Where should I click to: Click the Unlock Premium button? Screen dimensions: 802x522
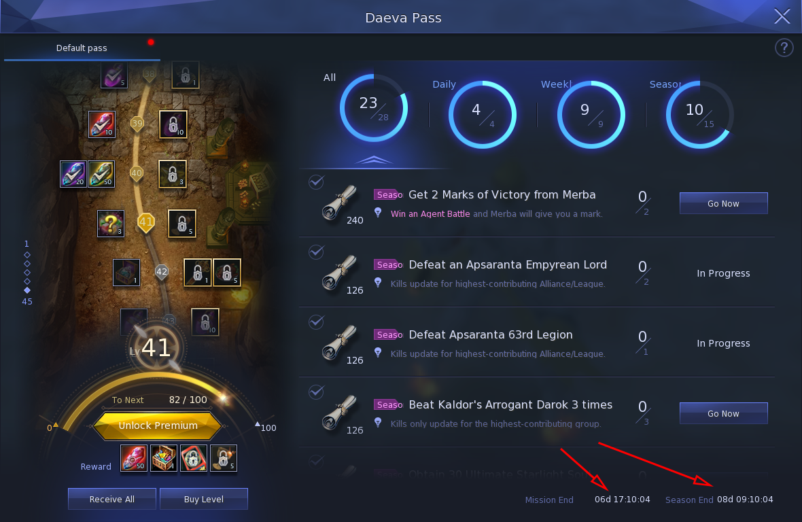coord(158,425)
